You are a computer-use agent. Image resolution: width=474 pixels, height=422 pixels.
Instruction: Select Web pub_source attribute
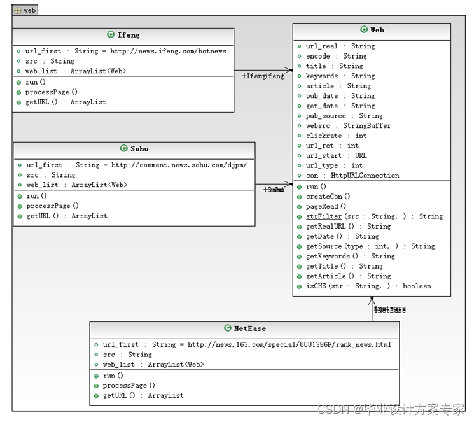[344, 116]
